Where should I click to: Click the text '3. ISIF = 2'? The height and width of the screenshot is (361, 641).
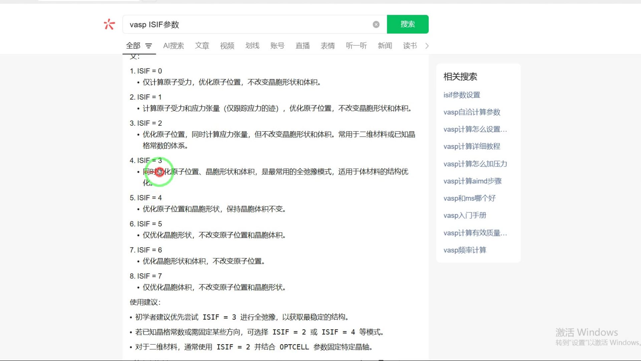(x=146, y=123)
